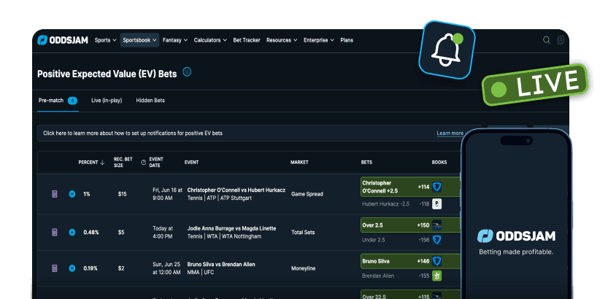
Task: Click the Event column header
Action: coord(191,162)
